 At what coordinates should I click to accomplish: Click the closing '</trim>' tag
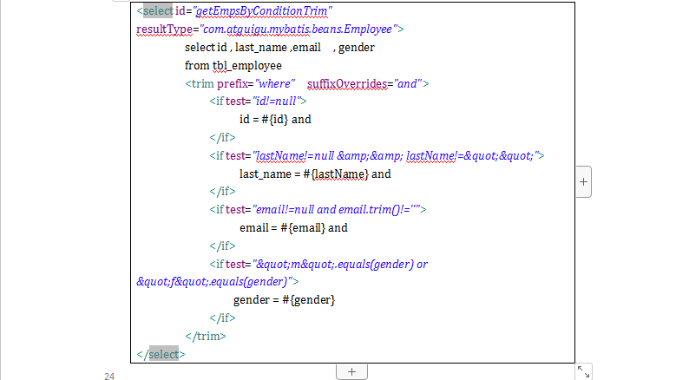[x=206, y=336]
